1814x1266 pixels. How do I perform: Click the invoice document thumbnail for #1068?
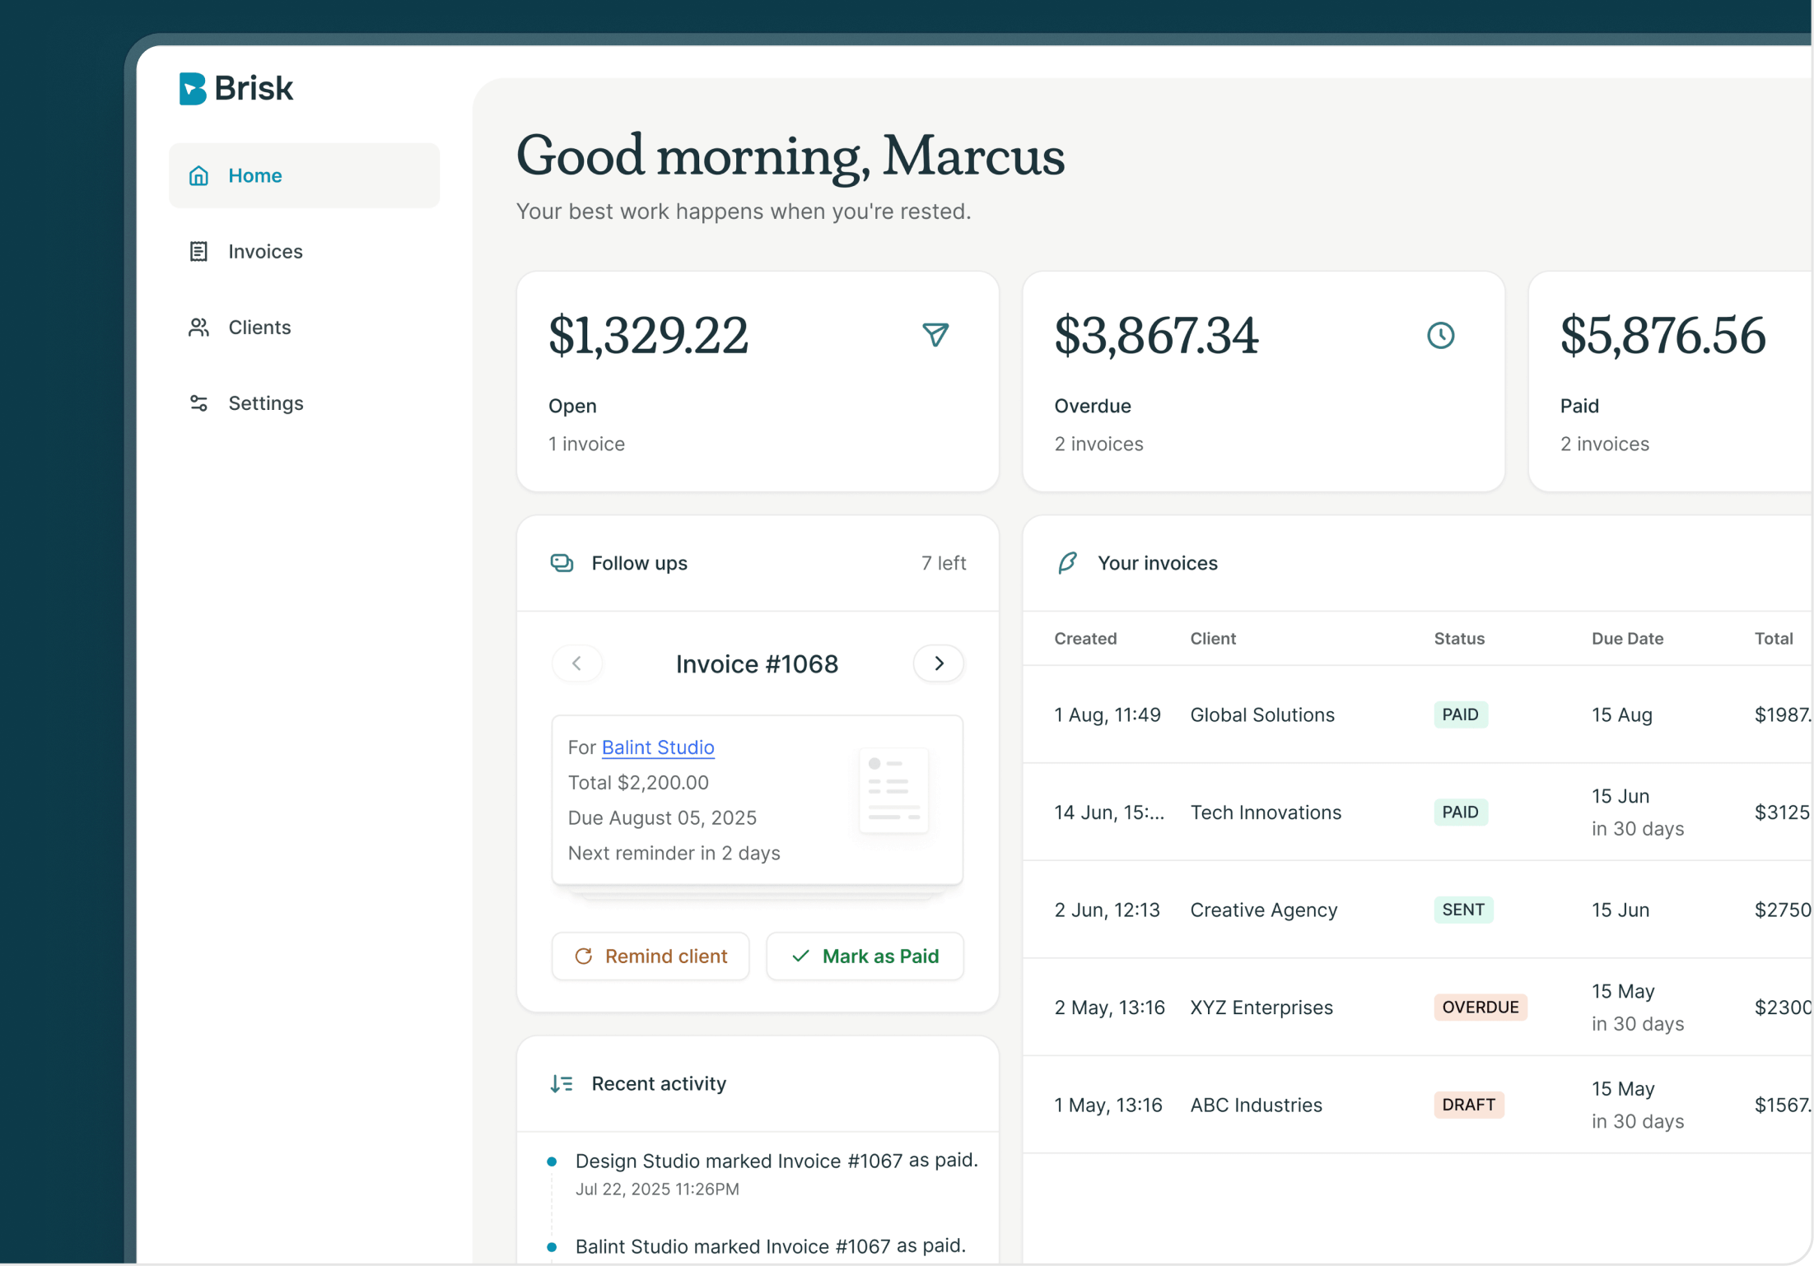pos(893,791)
